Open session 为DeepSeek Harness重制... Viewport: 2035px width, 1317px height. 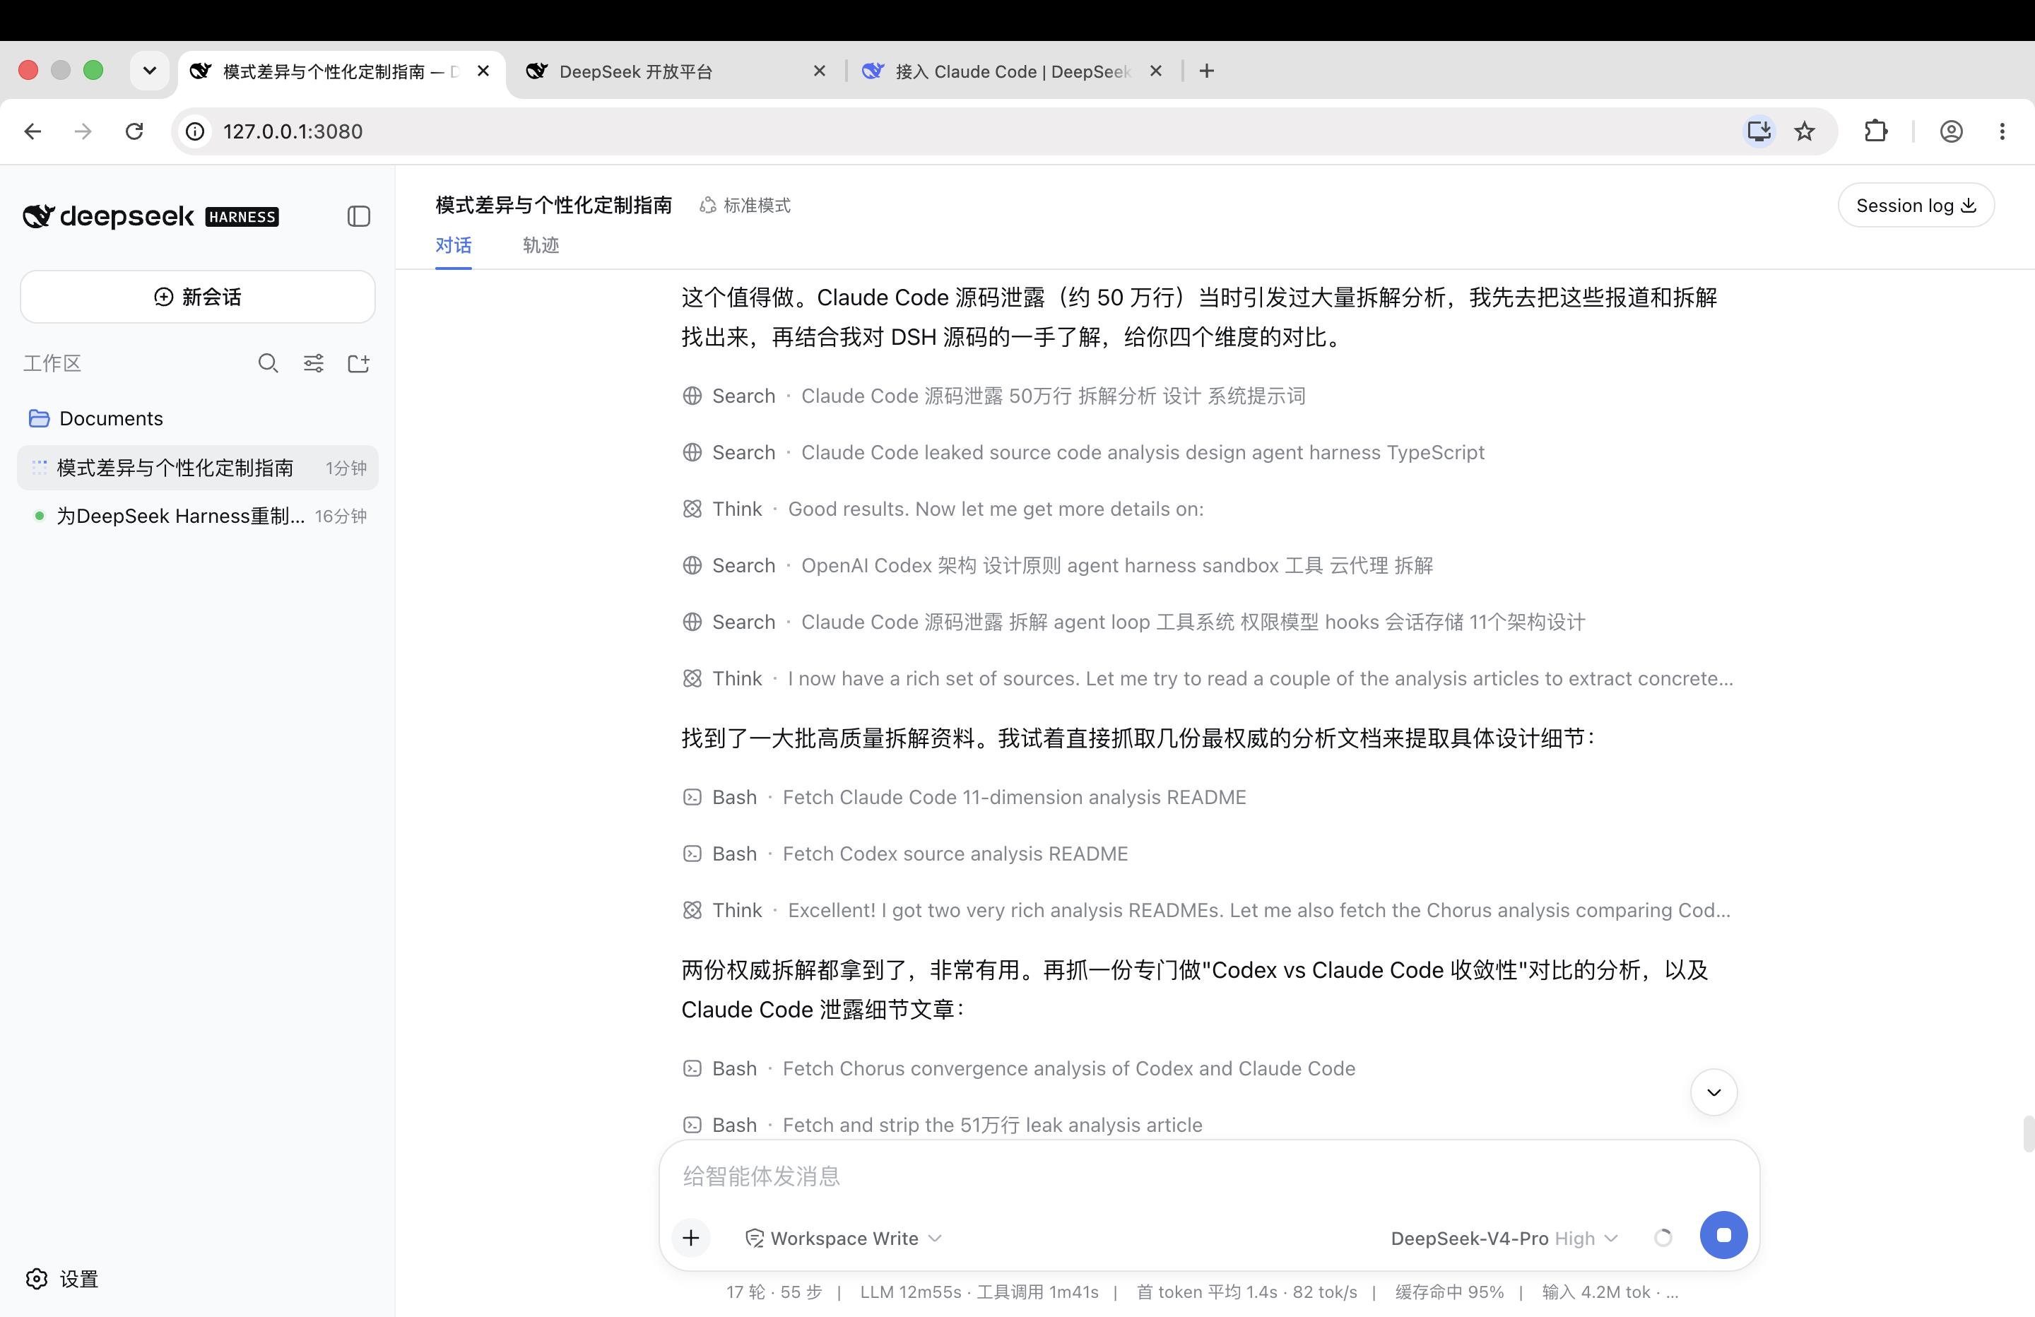tap(198, 516)
